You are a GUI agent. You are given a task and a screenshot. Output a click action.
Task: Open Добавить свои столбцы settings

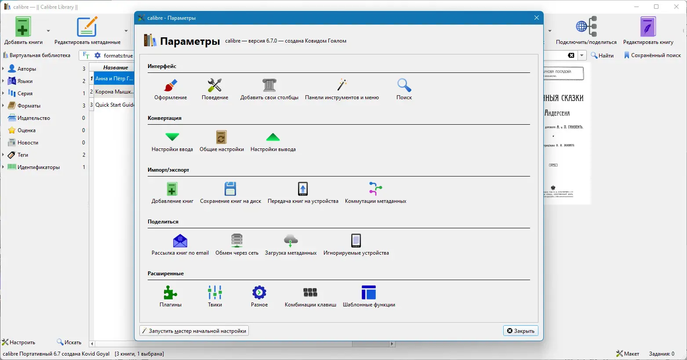point(269,89)
